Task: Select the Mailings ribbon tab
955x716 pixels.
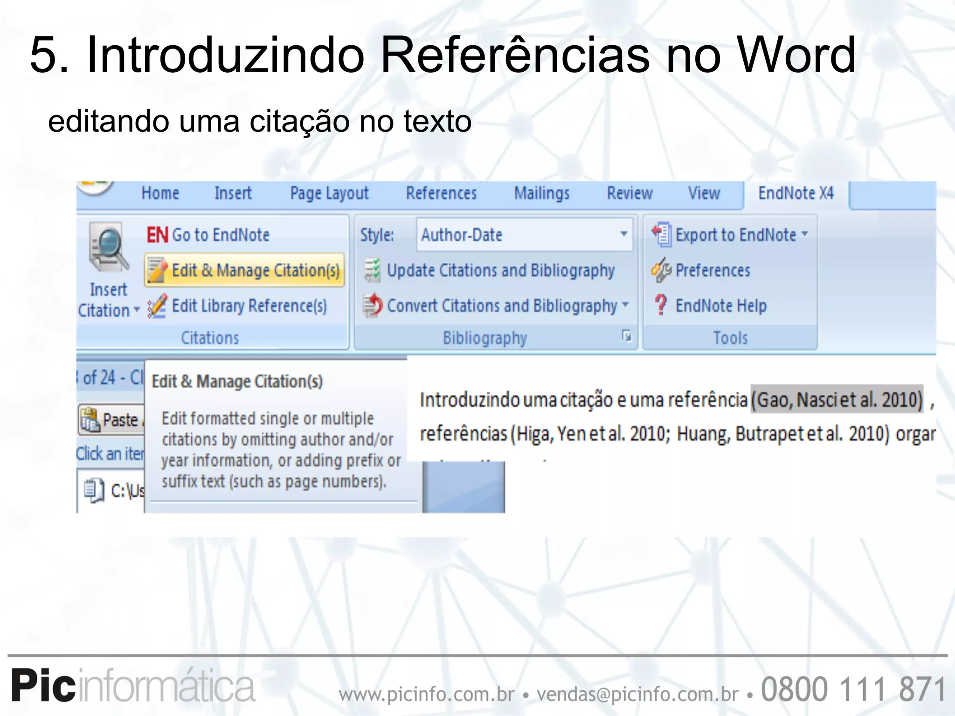Action: (542, 194)
